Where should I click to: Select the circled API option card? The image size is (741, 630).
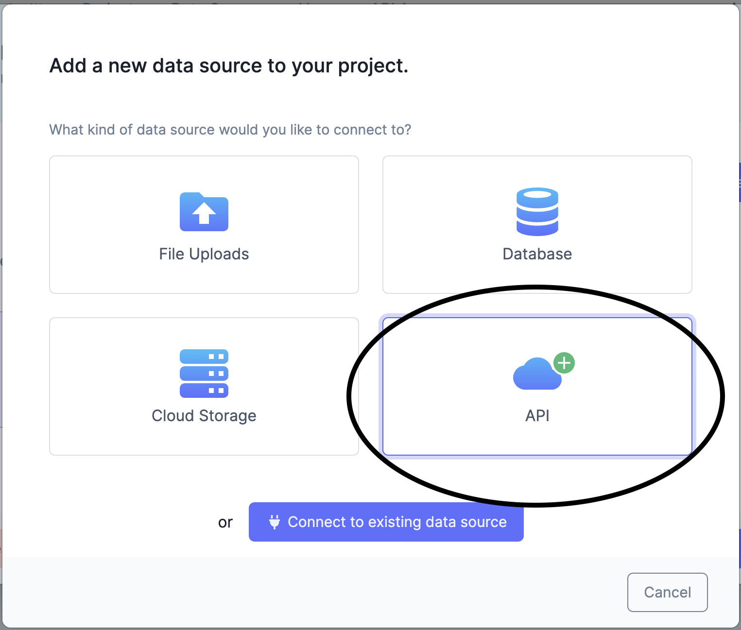coord(537,386)
